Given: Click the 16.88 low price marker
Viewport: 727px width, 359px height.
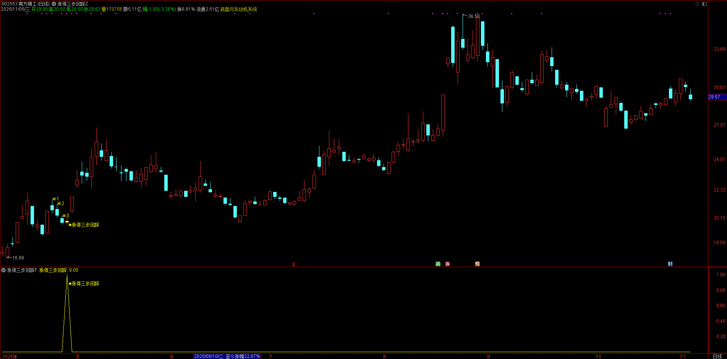Looking at the screenshot, I should [18, 258].
